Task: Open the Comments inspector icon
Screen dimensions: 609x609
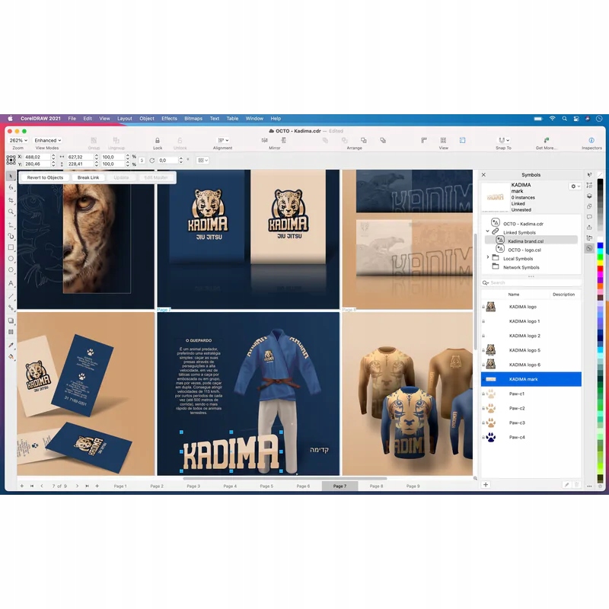Action: tap(589, 217)
